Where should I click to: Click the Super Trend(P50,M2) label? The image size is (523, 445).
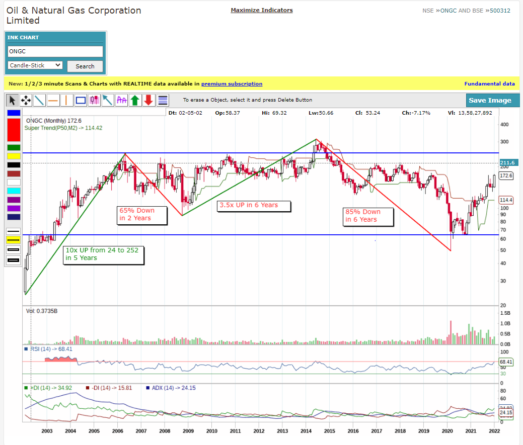pyautogui.click(x=63, y=128)
